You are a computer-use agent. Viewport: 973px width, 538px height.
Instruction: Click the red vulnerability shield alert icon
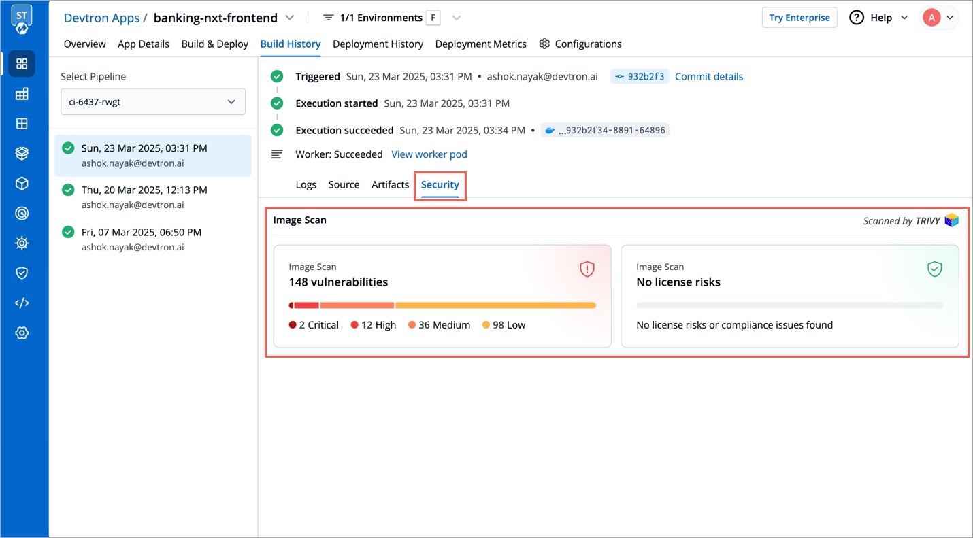click(x=587, y=269)
